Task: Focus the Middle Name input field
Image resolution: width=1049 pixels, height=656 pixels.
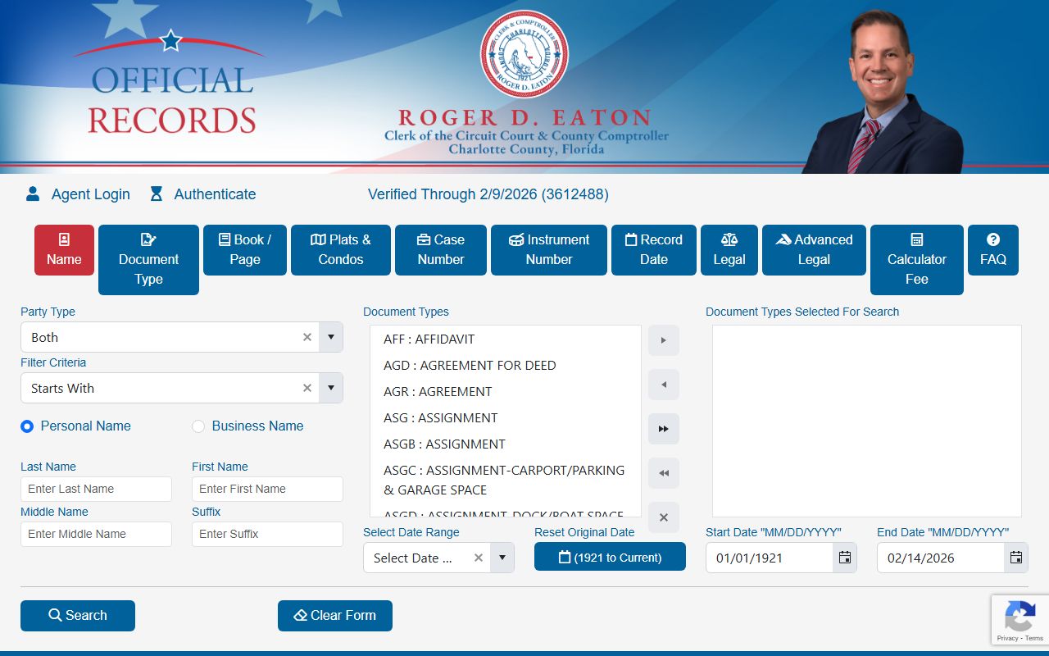Action: [96, 534]
